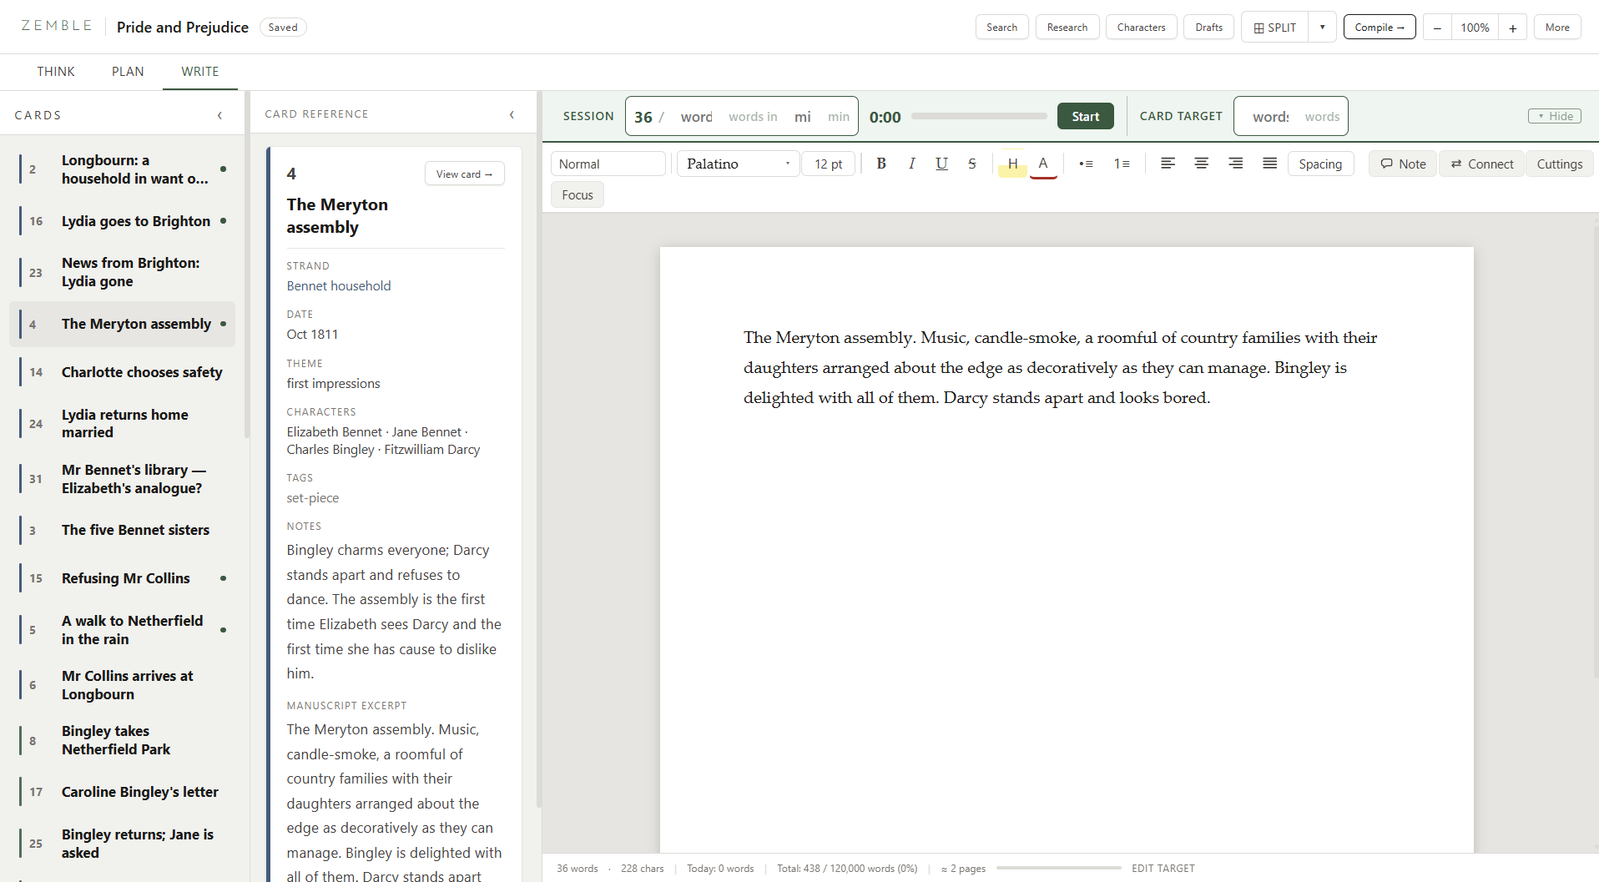Zoom in with the plus button

(1512, 28)
